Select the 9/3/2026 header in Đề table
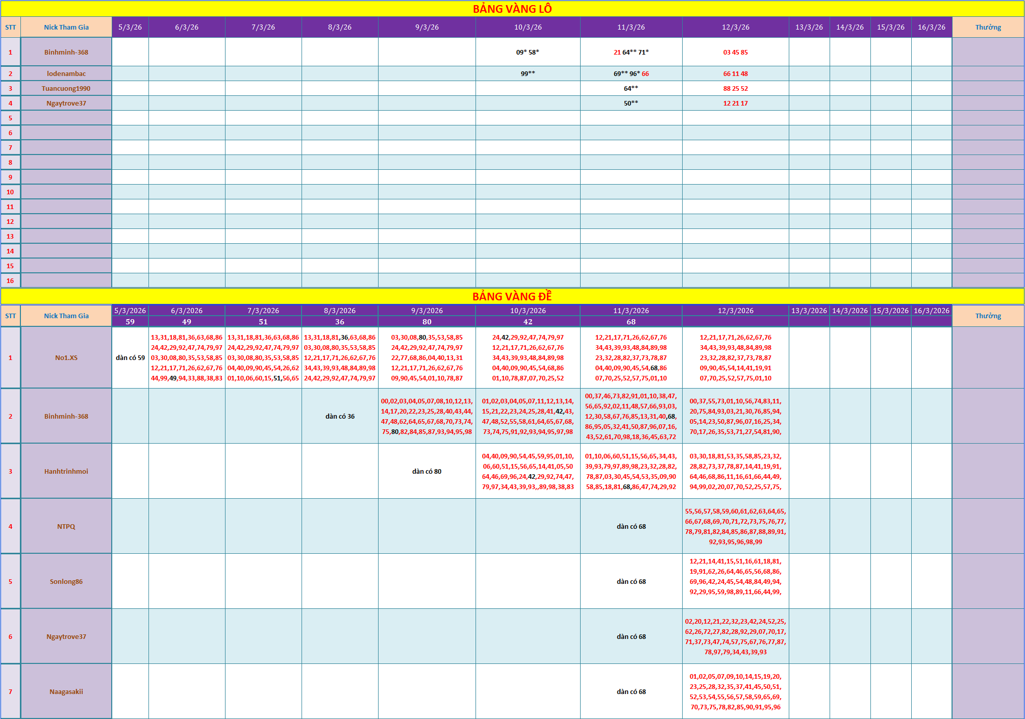Screen dimensions: 1025x719 427,311
